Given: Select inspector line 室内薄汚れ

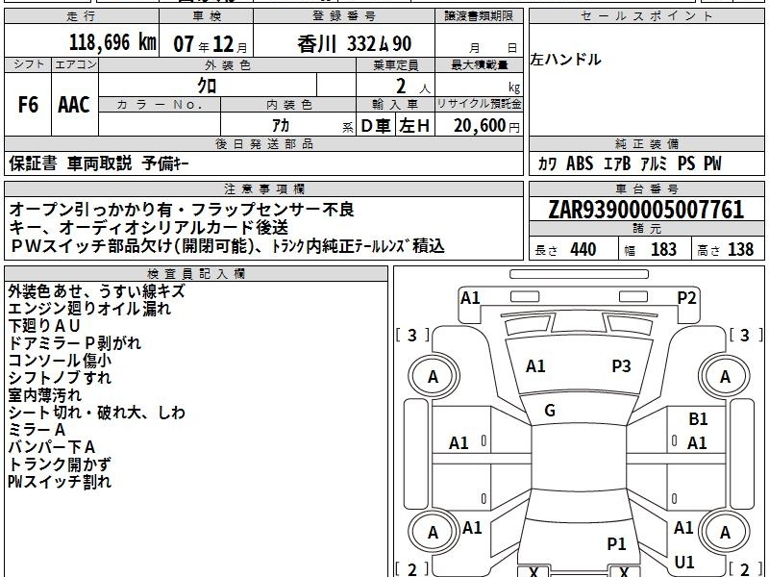Looking at the screenshot, I should point(44,395).
